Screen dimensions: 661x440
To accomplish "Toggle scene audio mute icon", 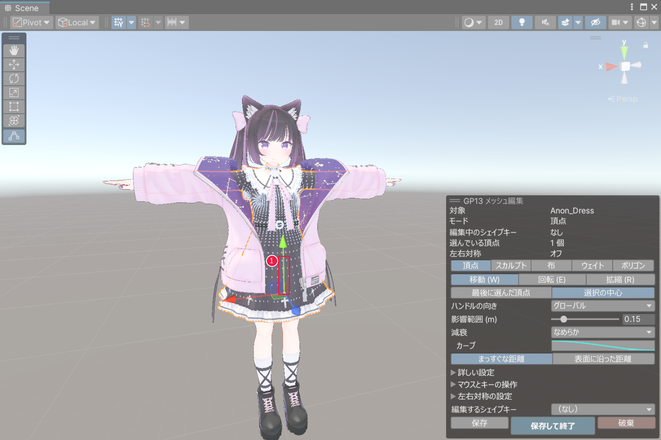I will pyautogui.click(x=545, y=22).
